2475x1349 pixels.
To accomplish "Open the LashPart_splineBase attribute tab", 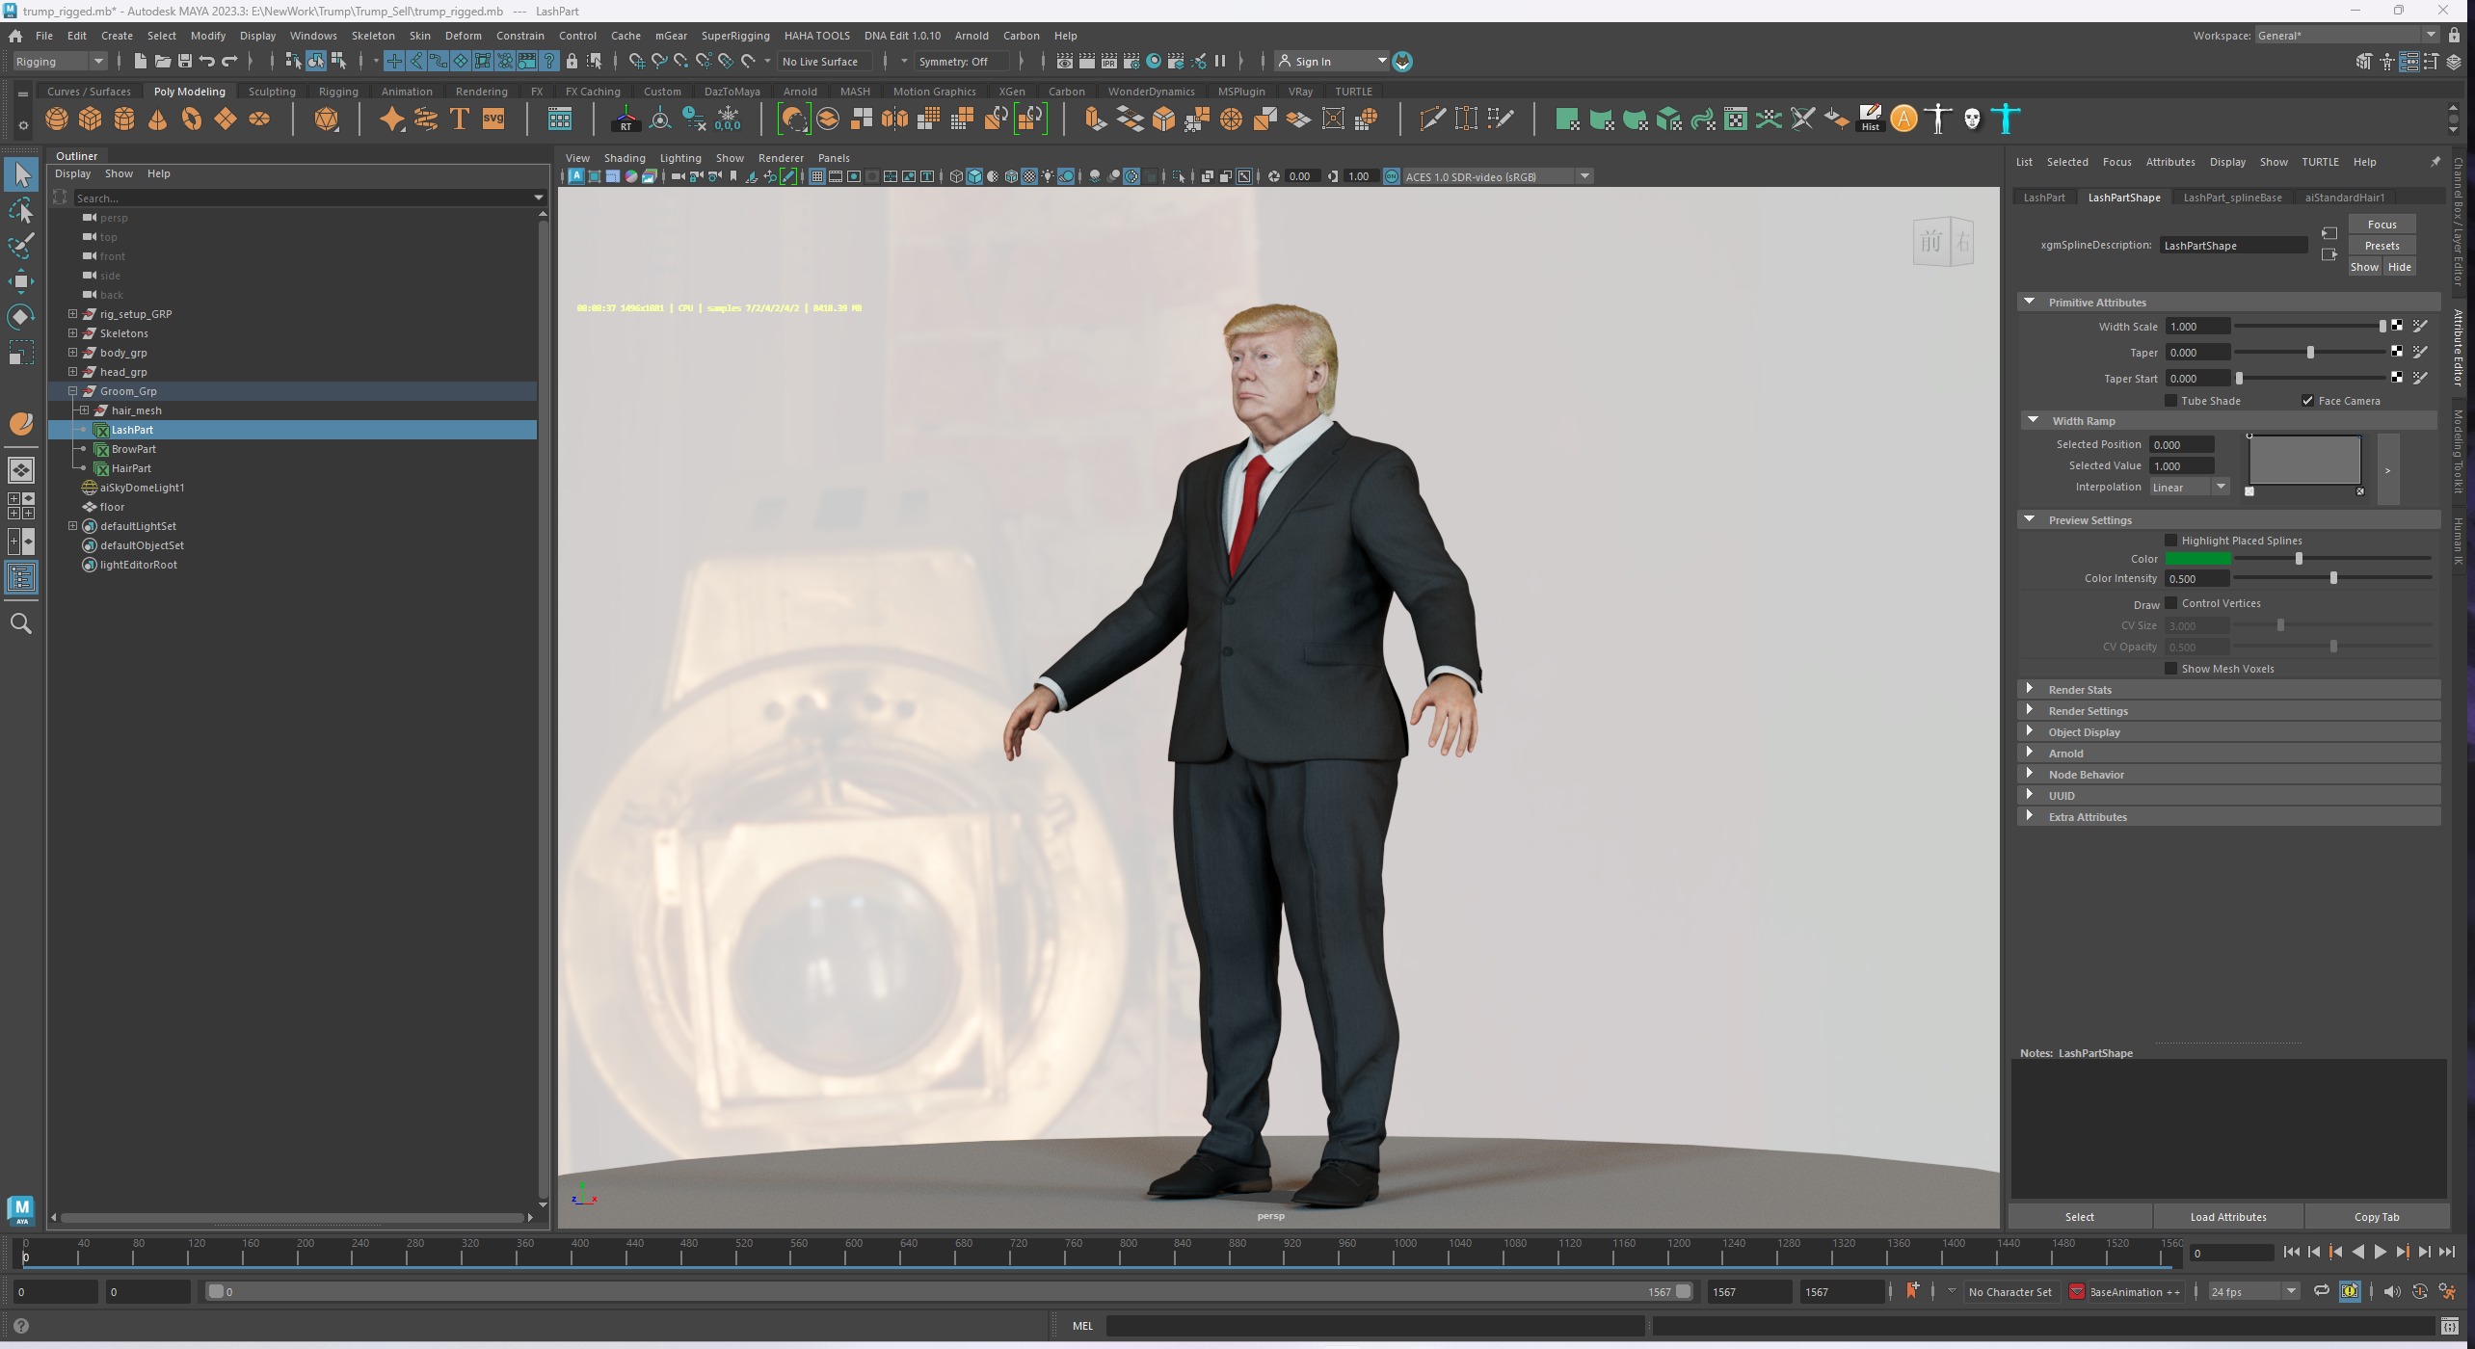I will click(x=2231, y=198).
